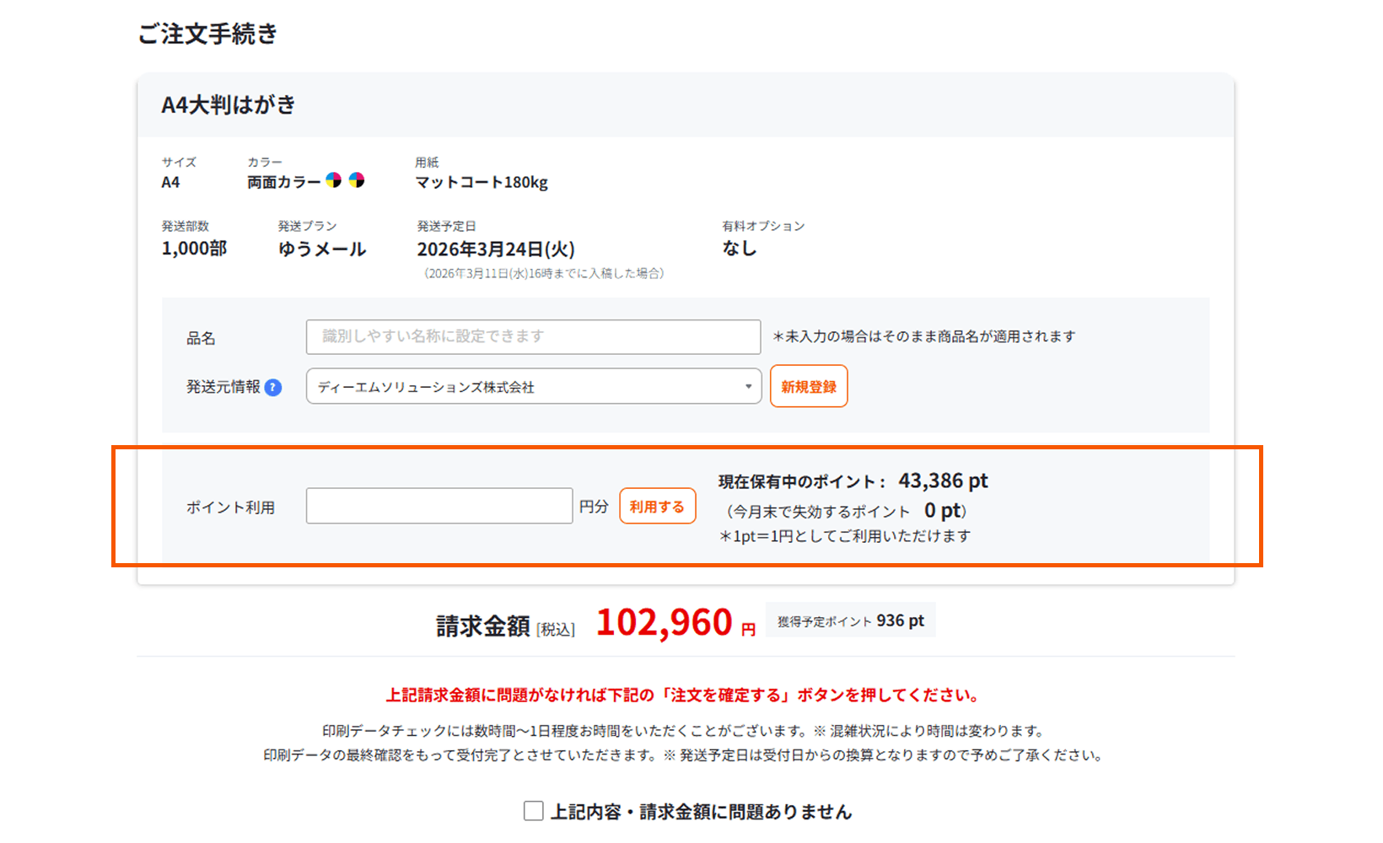Click the dropdown arrow on the sender selector
This screenshot has width=1383, height=843.
pos(747,386)
